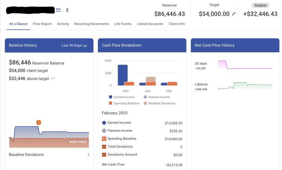The height and width of the screenshot is (170, 282).
Task: Click the download report icon
Action: 67,10
